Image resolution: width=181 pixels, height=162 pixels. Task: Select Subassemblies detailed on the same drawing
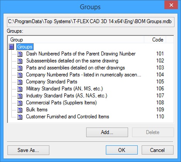point(72,61)
